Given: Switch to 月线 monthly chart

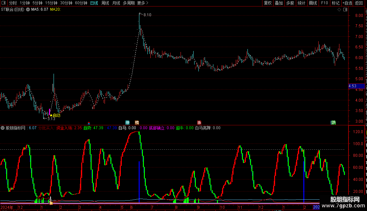Looking at the screenshot, I should [x=116, y=3].
